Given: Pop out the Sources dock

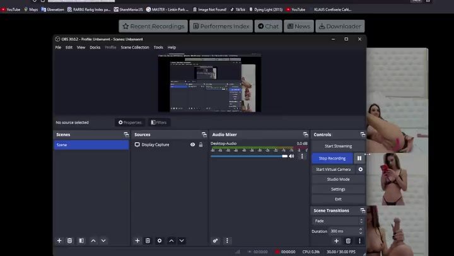Looking at the screenshot, I should [x=204, y=134].
